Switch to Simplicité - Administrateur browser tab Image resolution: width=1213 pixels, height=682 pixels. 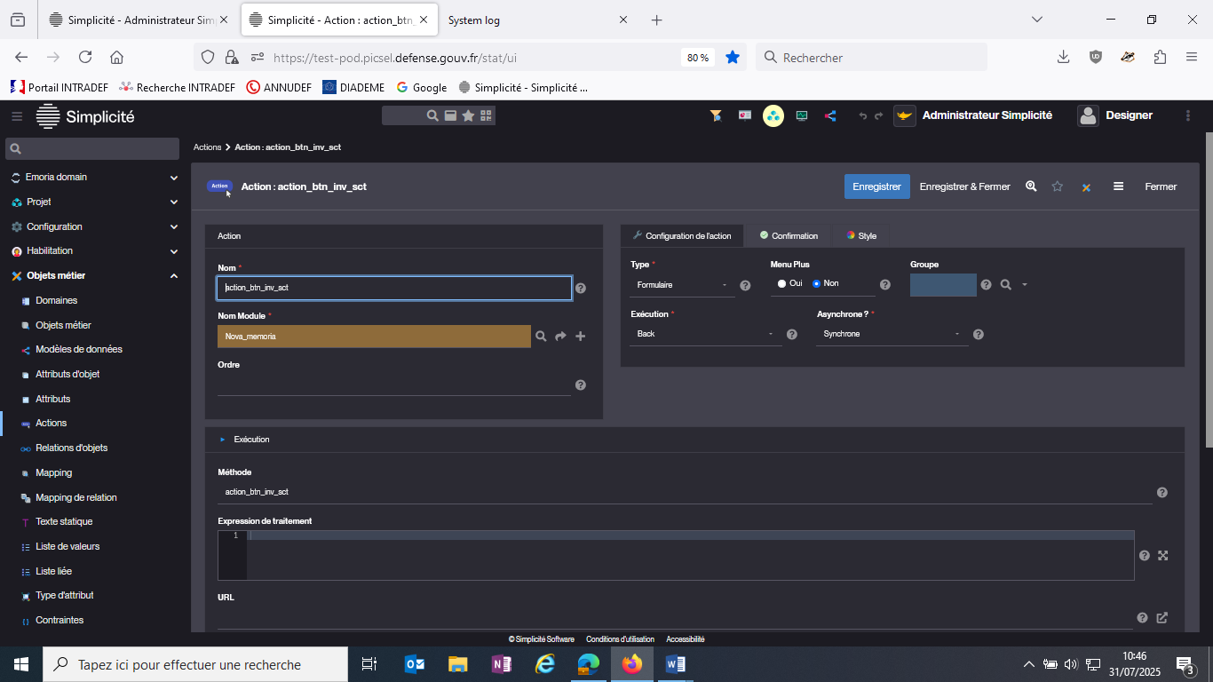[x=139, y=20]
